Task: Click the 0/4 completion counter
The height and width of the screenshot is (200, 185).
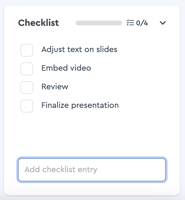Action: 142,23
